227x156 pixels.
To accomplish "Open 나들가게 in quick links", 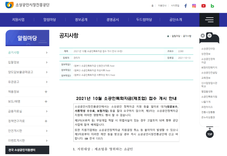I will click(x=206, y=102).
